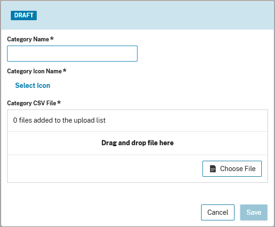The height and width of the screenshot is (227, 275).
Task: Click the document icon beside Choose File
Action: pos(212,169)
